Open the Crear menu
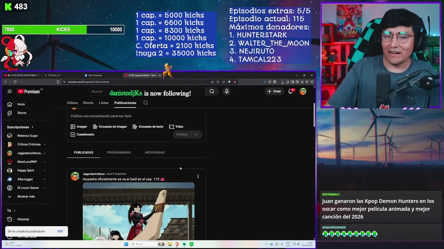444x249 pixels. [x=274, y=91]
